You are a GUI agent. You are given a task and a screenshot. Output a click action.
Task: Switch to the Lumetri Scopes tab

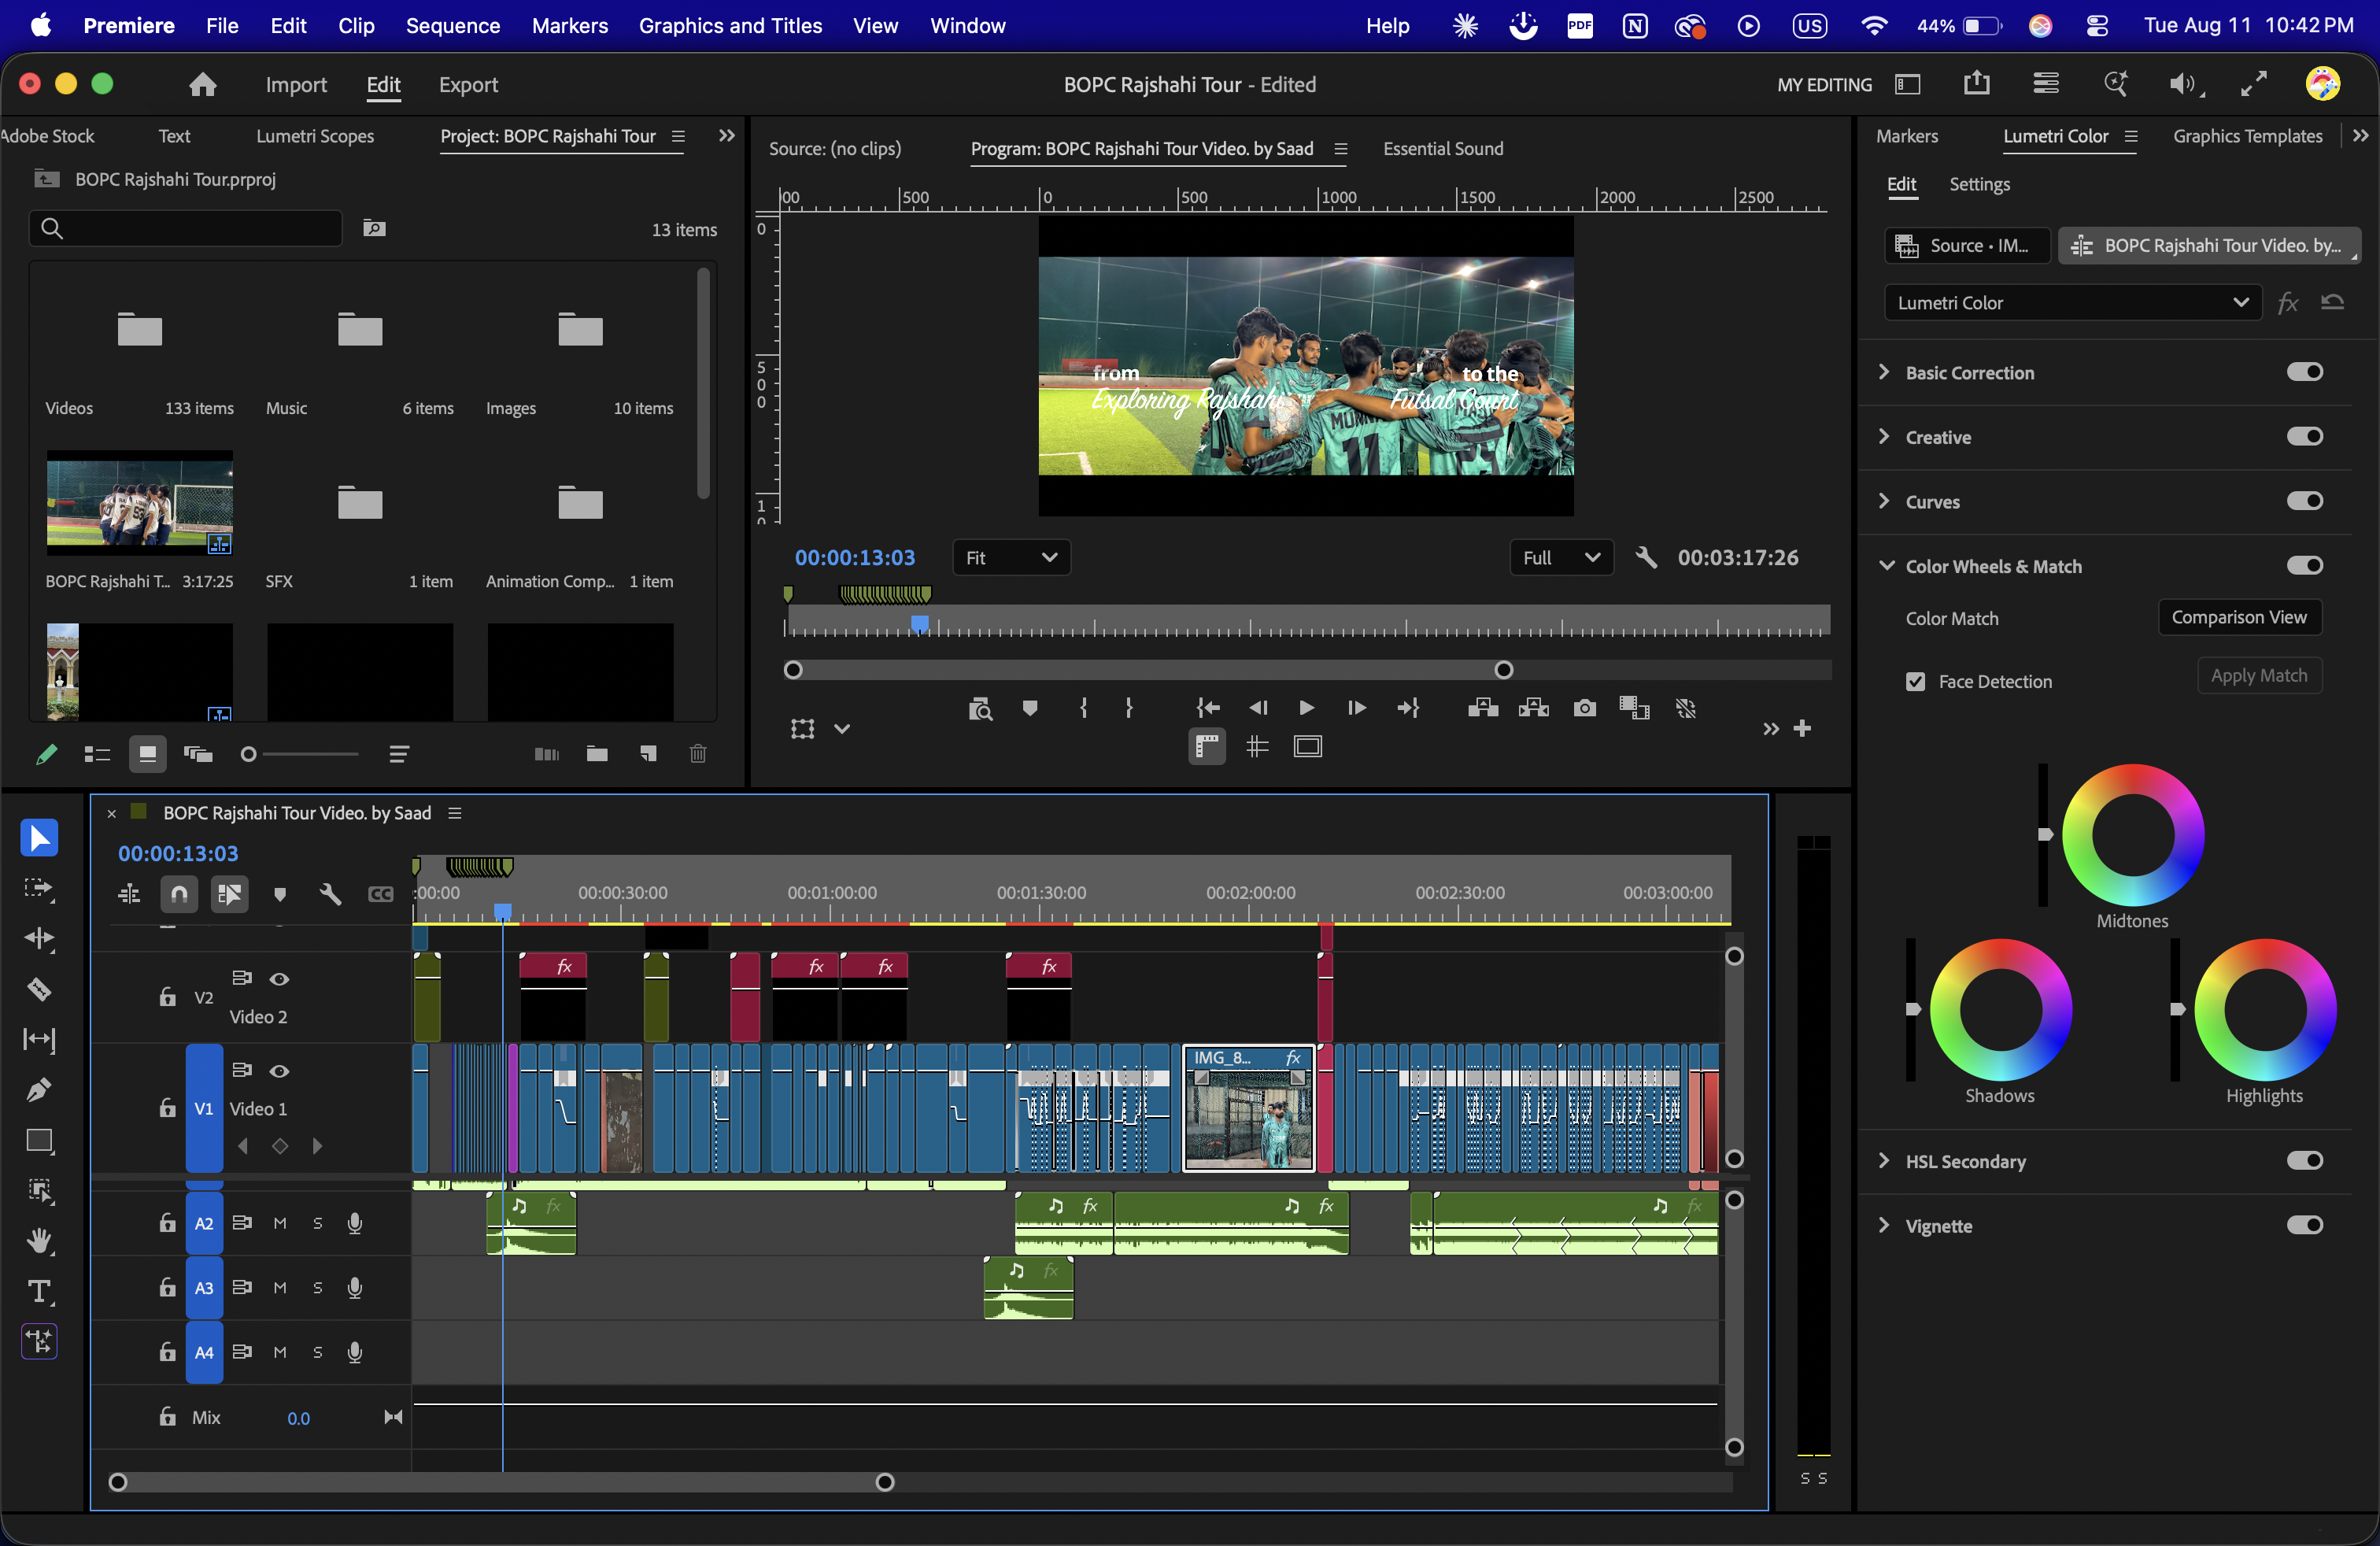[x=315, y=136]
